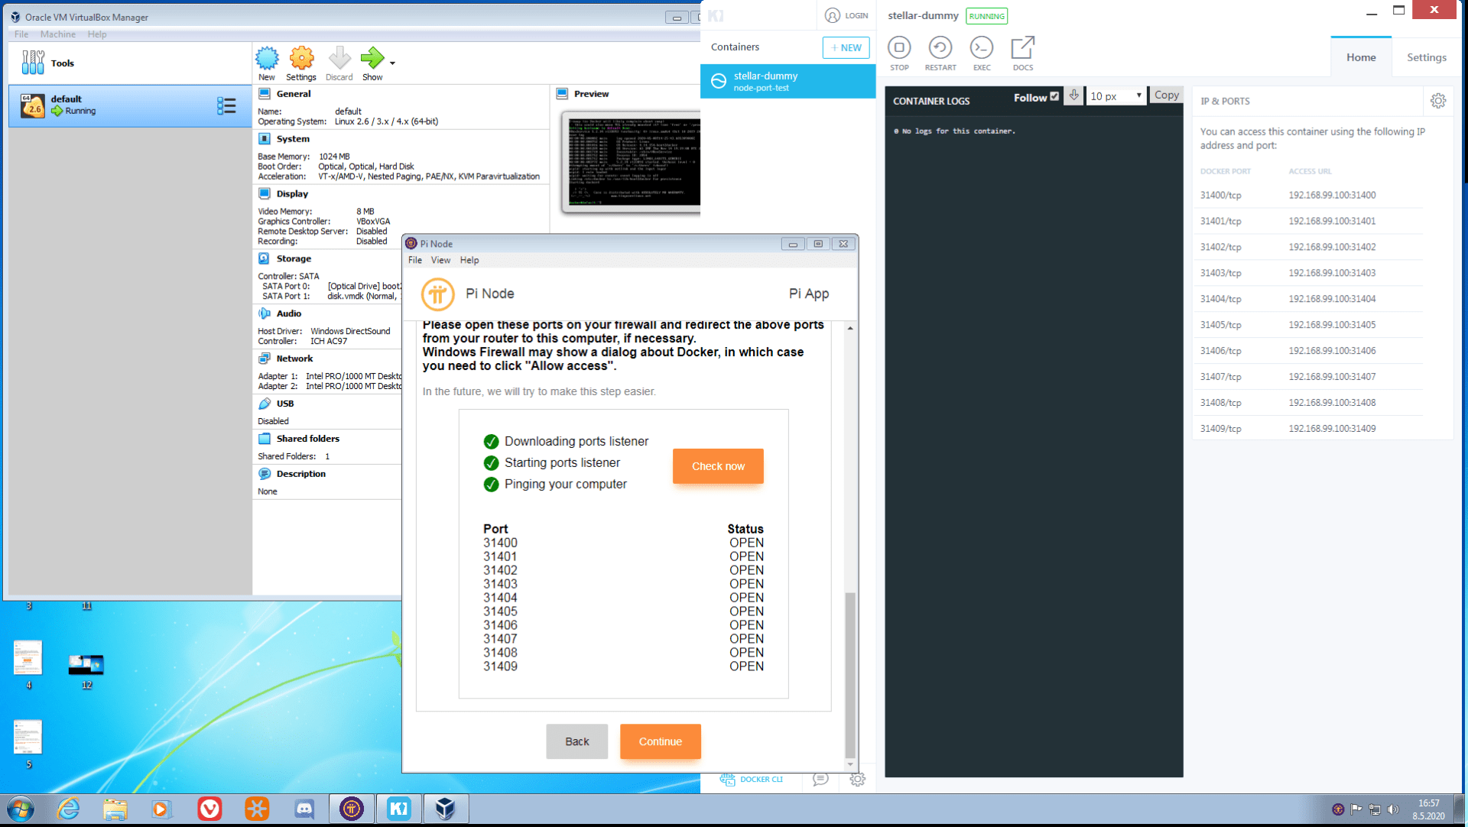Open the VirtualBox File menu
The width and height of the screenshot is (1468, 827).
coord(21,34)
